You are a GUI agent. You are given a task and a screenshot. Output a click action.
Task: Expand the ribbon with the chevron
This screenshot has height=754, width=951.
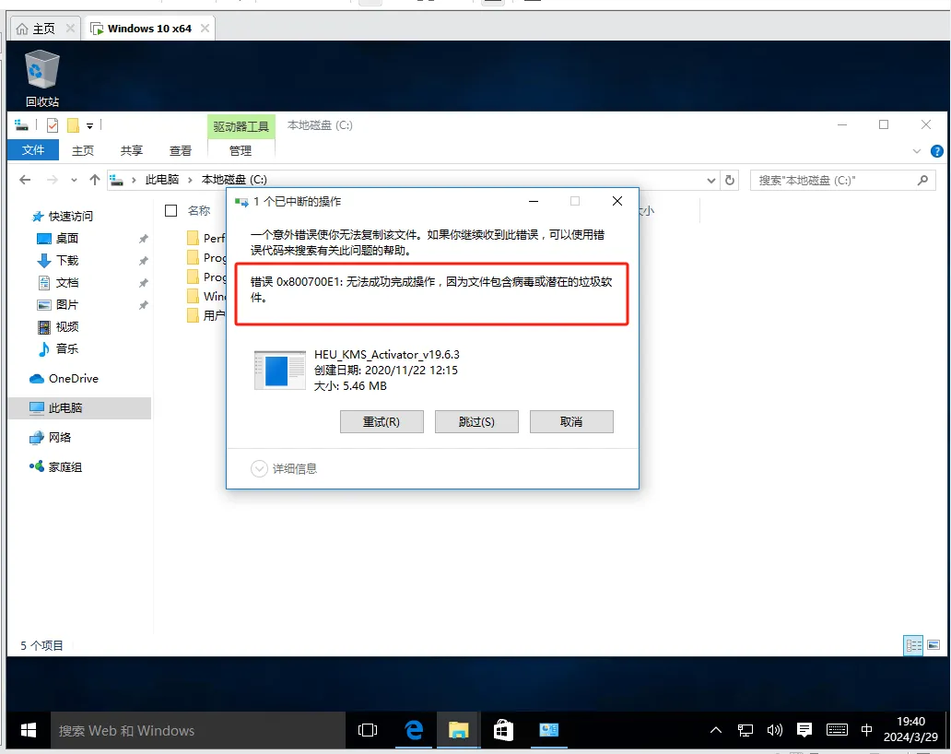point(916,151)
